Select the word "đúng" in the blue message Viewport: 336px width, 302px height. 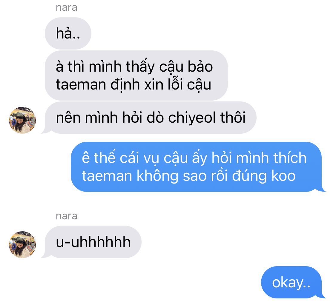pyautogui.click(x=250, y=176)
